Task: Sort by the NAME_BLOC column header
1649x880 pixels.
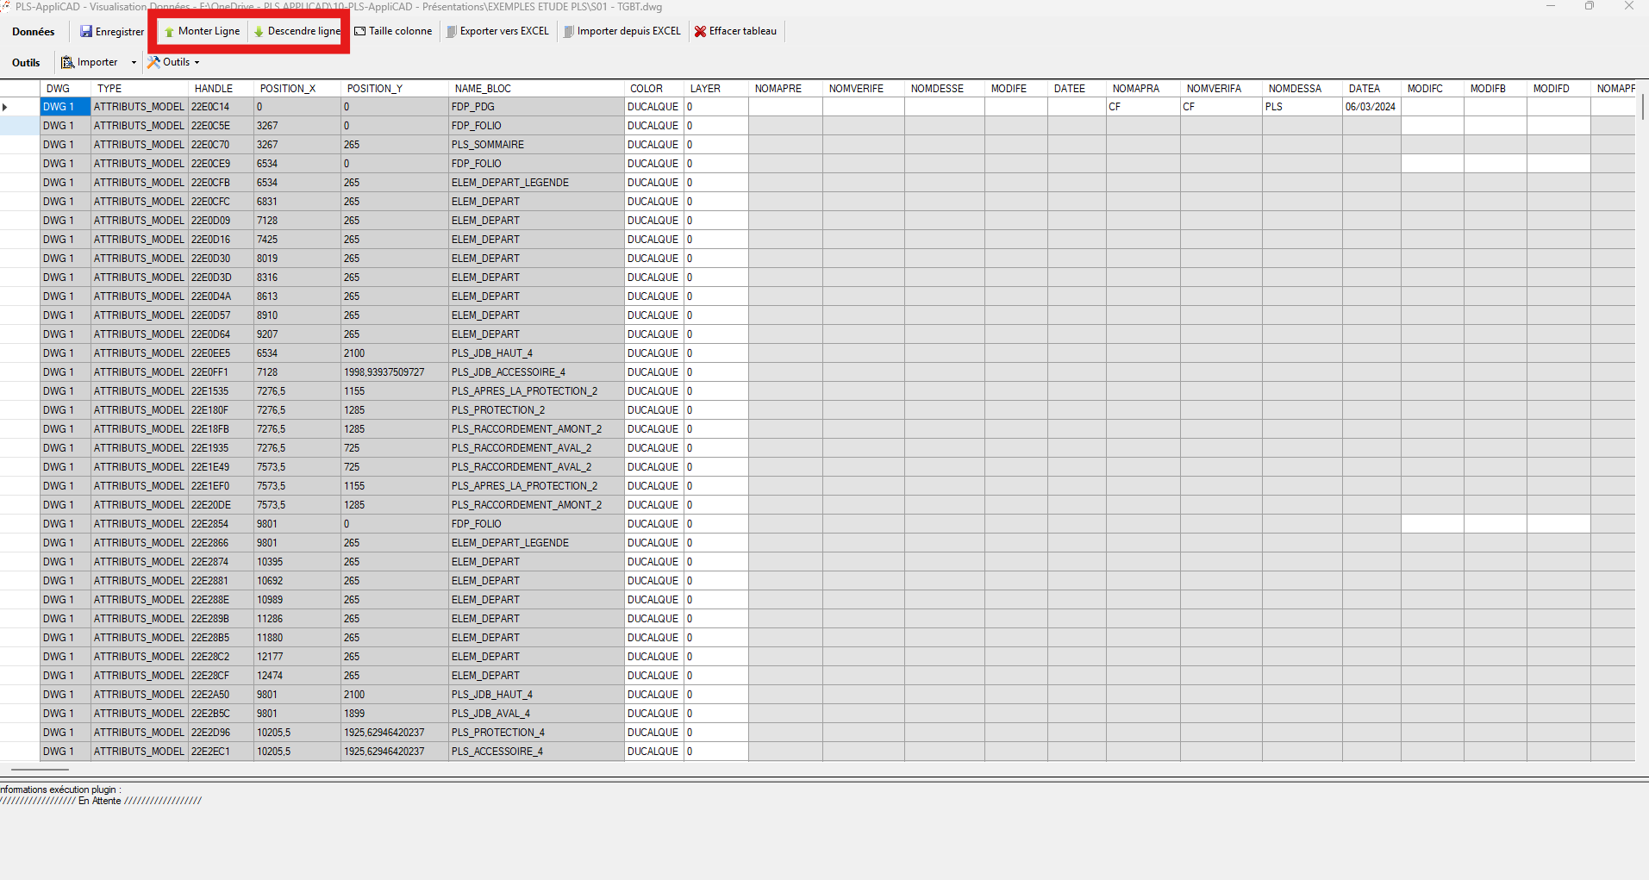Action: pos(483,89)
